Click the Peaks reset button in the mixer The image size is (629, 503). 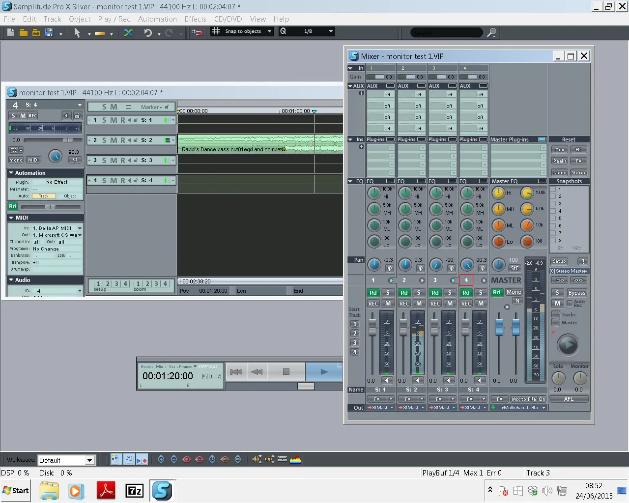(x=560, y=161)
